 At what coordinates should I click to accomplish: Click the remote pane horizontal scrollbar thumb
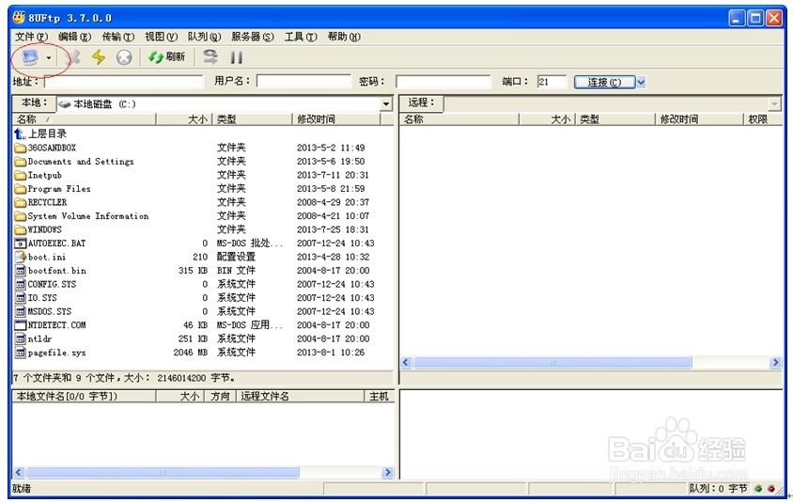[552, 363]
